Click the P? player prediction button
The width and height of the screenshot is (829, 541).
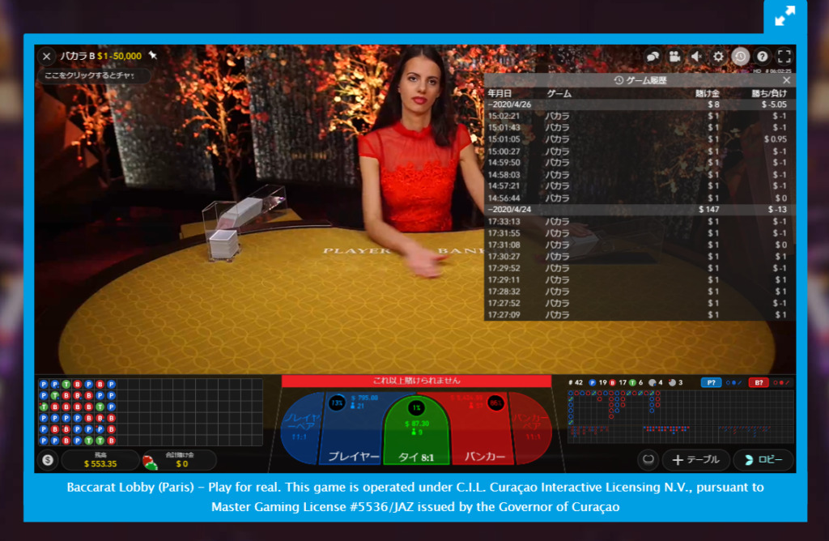[x=711, y=382]
